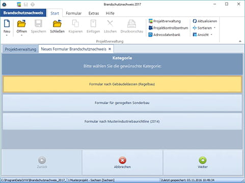This screenshot has height=183, width=245.
Task: Click the quick access third icon
Action: pyautogui.click(x=33, y=4)
